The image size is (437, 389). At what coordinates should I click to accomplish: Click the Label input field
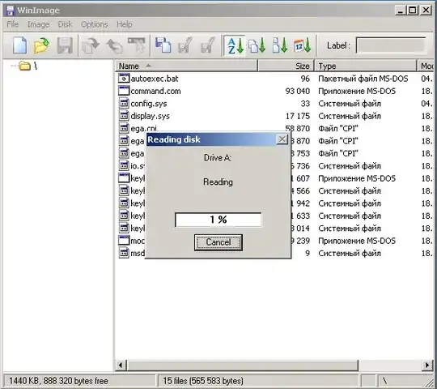tap(391, 45)
